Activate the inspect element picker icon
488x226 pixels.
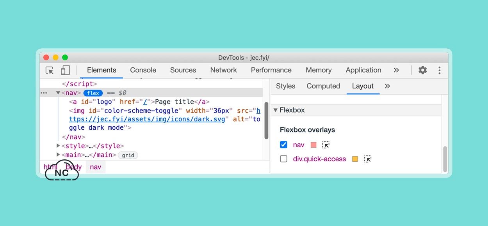pyautogui.click(x=50, y=71)
